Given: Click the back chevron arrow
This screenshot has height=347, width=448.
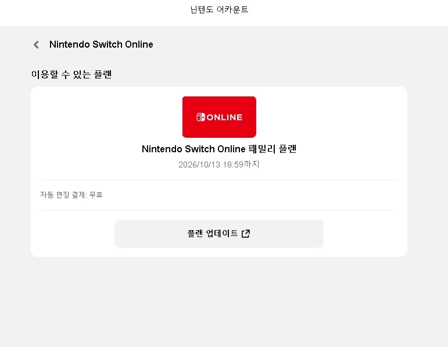Looking at the screenshot, I should click(x=36, y=45).
